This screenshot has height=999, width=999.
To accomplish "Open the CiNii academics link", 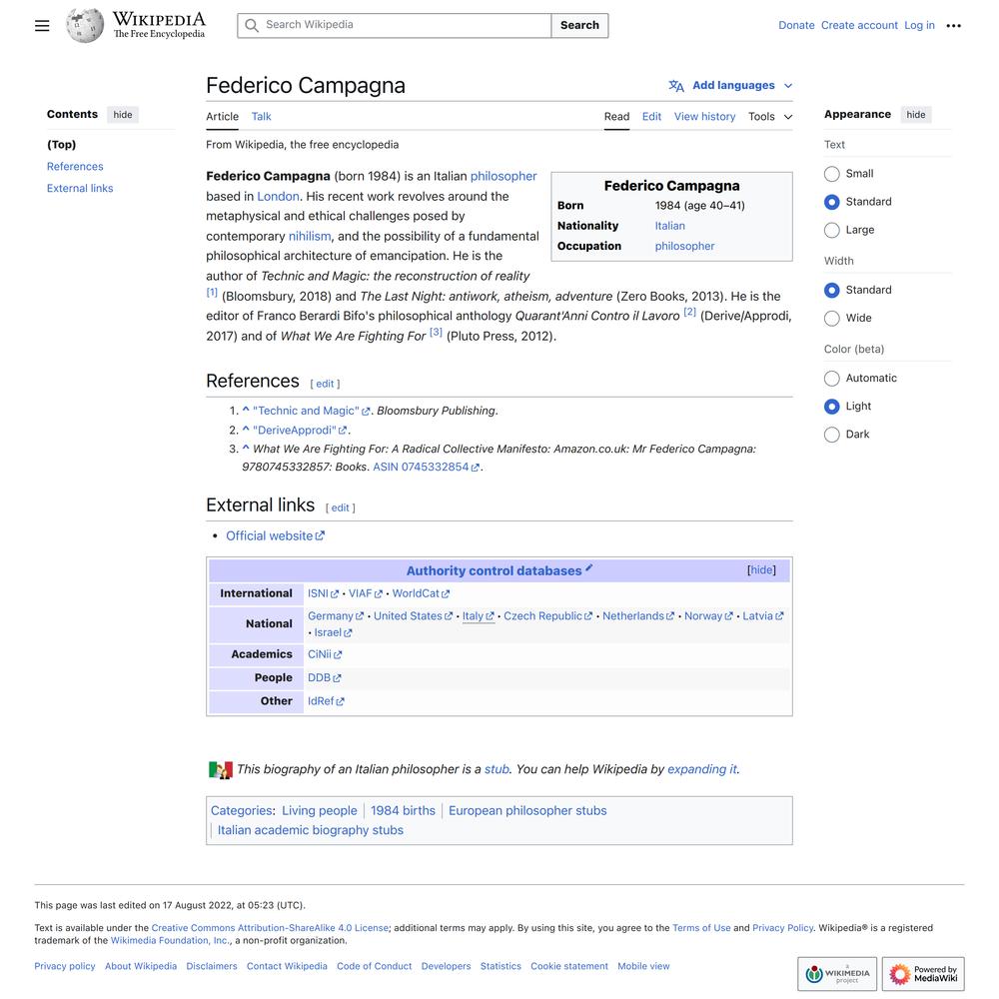I will (x=325, y=654).
